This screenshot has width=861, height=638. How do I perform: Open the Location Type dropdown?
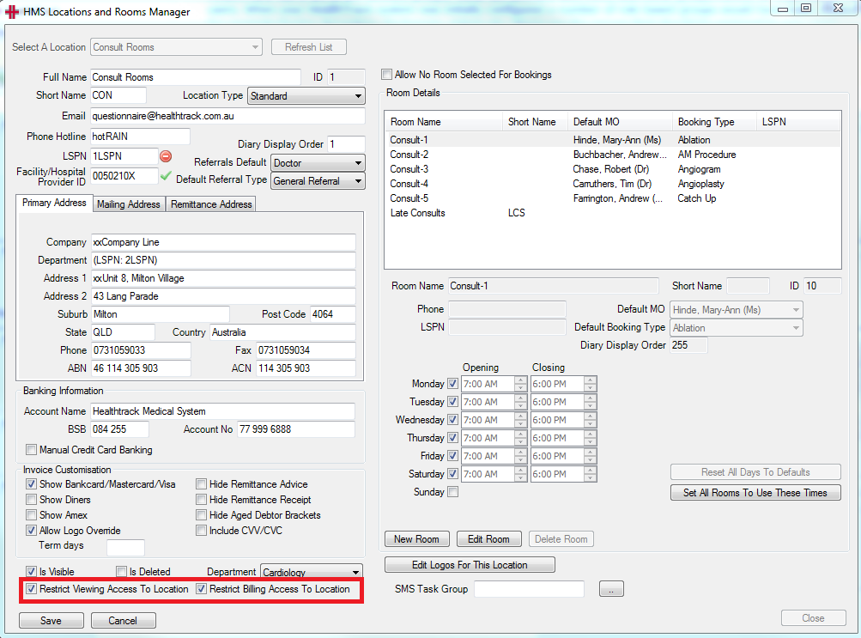point(306,96)
